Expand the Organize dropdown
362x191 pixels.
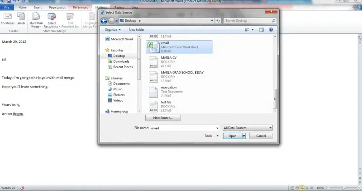point(112,30)
